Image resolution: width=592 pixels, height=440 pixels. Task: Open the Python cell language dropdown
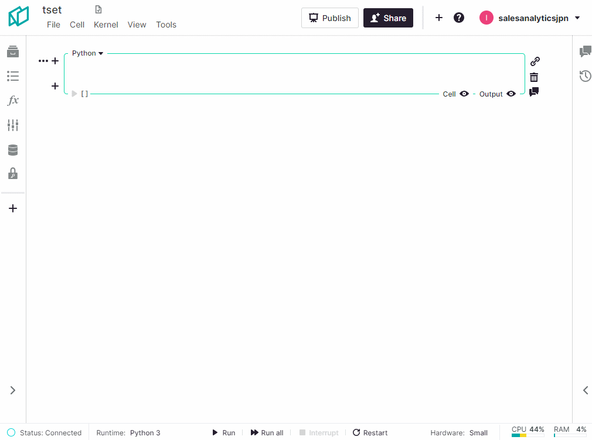87,53
